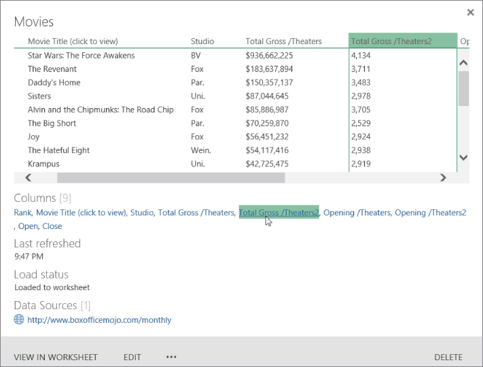
Task: Click Star Wars: The Force Awakens row
Action: [81, 56]
